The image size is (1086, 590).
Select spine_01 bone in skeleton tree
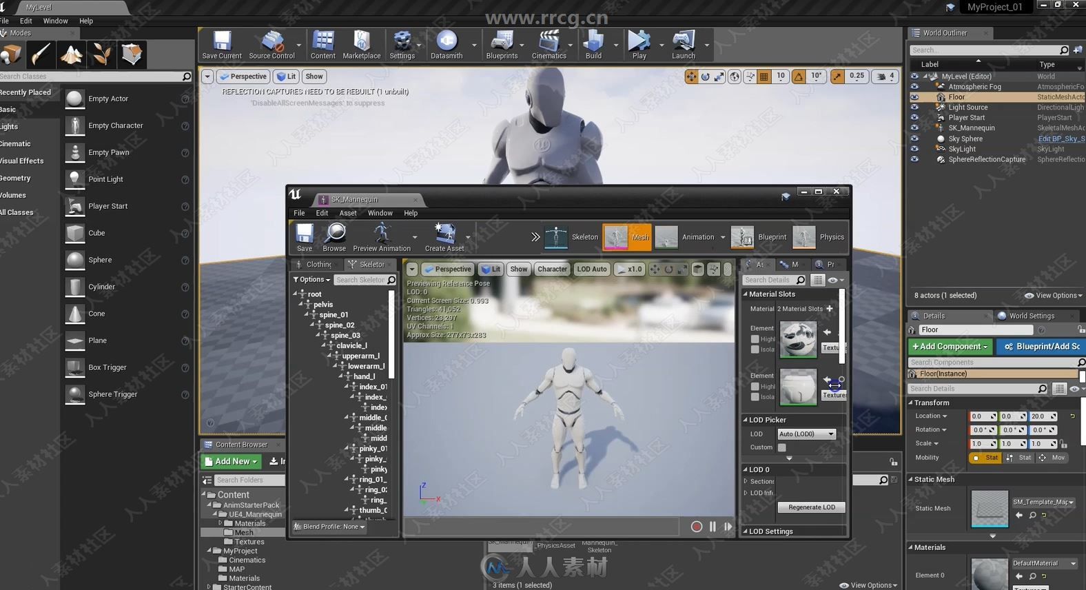tap(334, 315)
